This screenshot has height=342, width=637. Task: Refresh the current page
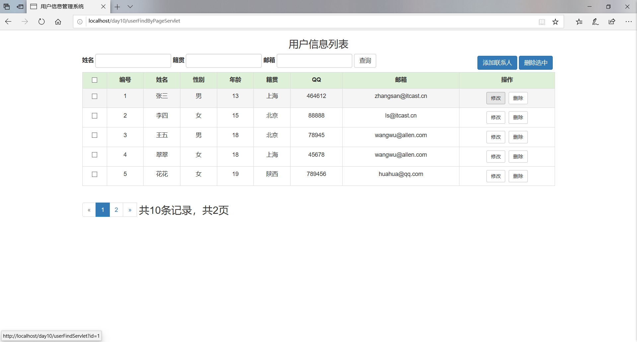point(41,22)
